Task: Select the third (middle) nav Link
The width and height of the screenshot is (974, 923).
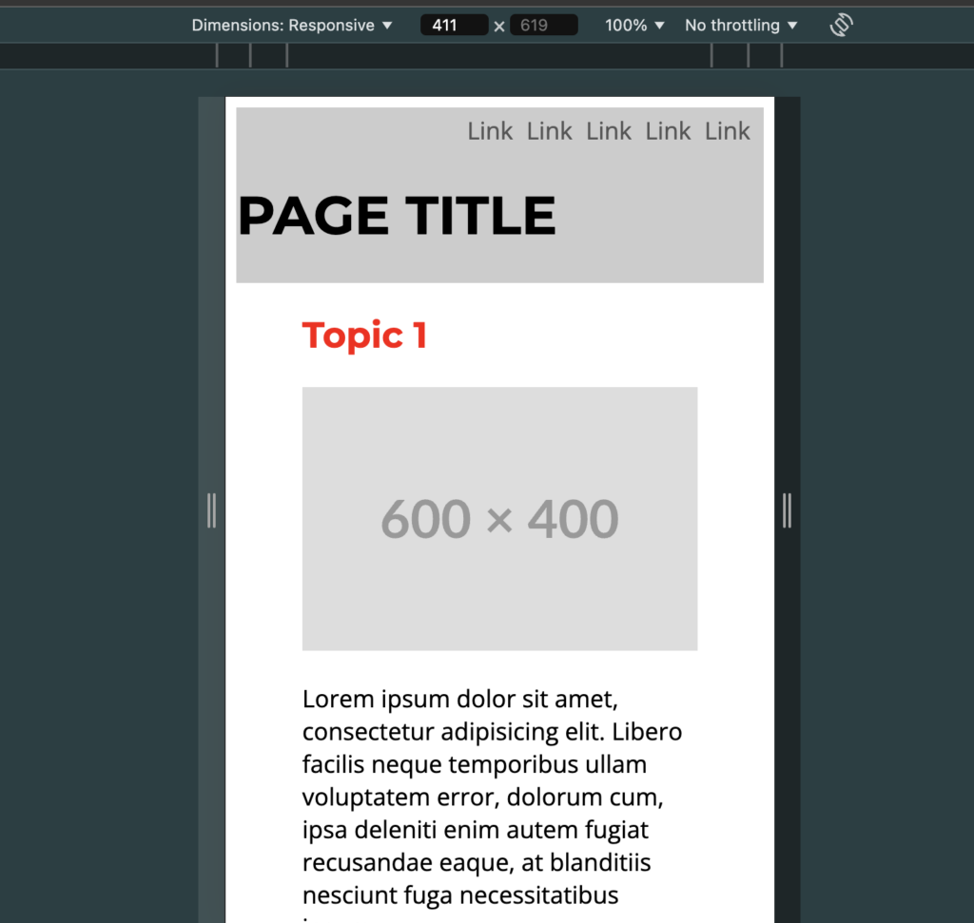Action: pos(609,131)
